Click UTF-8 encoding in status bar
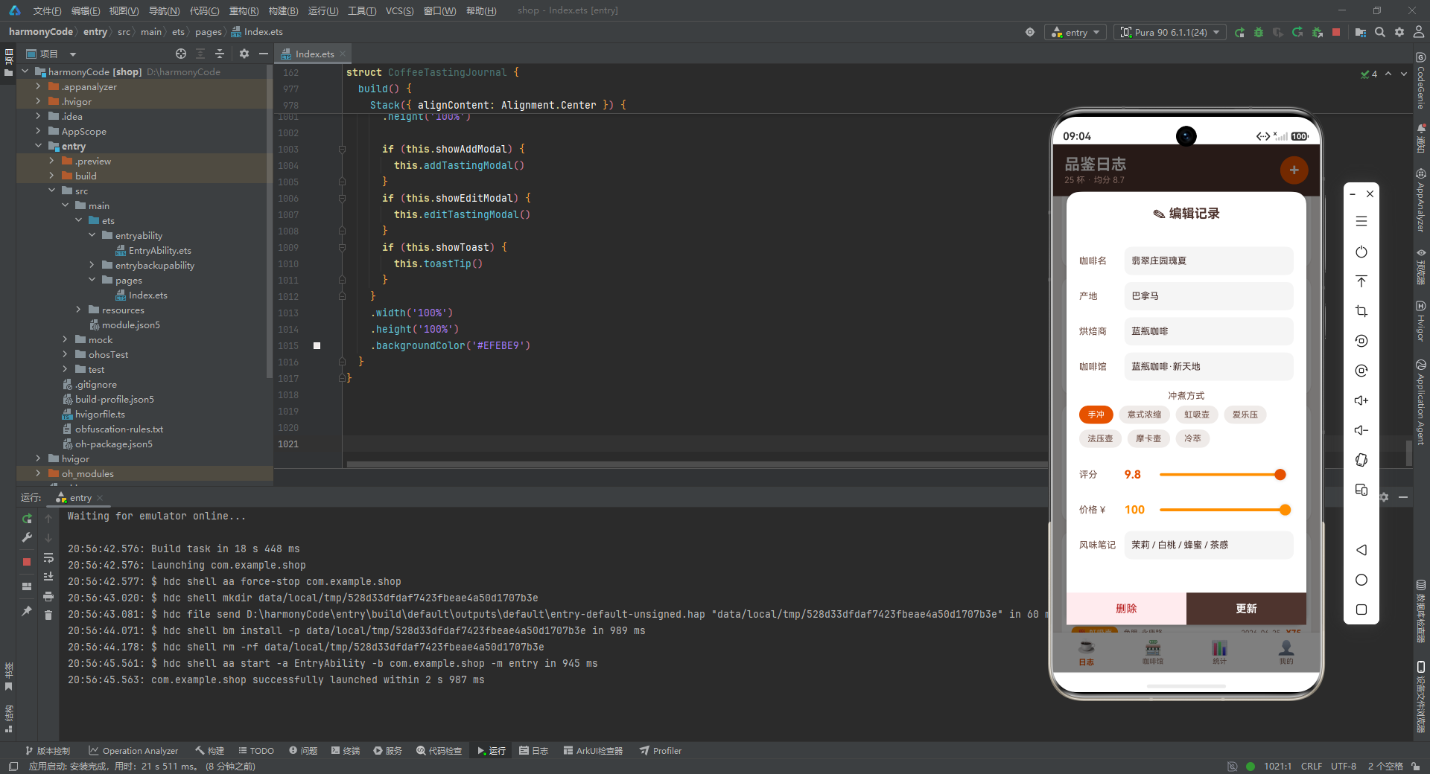Viewport: 1430px width, 774px height. coord(1344,766)
